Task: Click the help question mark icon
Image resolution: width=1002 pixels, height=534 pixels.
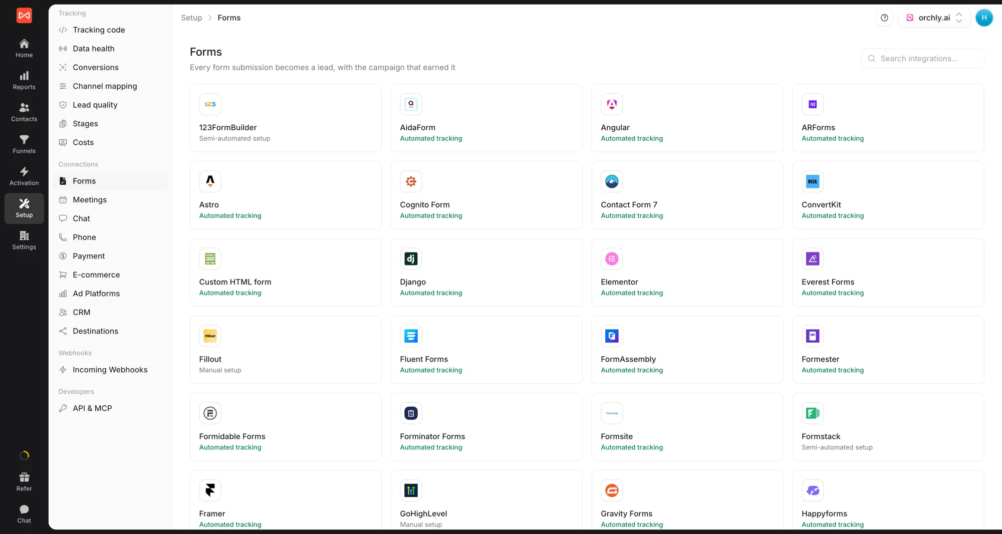Action: (884, 18)
